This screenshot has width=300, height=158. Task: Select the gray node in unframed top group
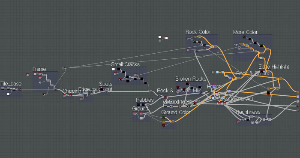(x=160, y=40)
